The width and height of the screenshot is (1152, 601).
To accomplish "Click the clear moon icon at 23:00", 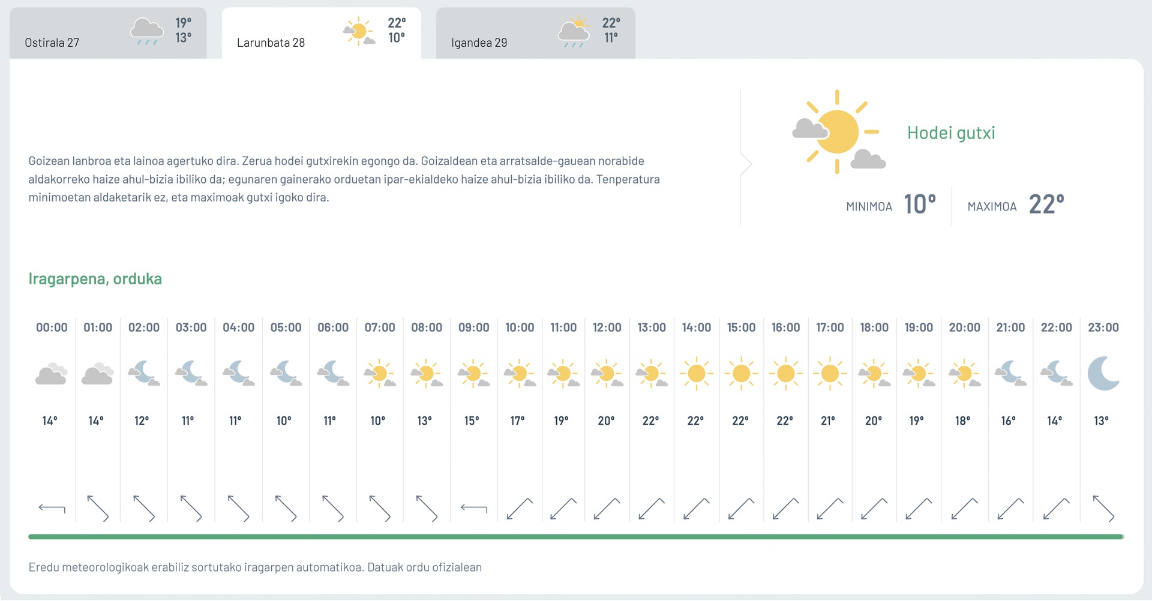I will (x=1104, y=373).
